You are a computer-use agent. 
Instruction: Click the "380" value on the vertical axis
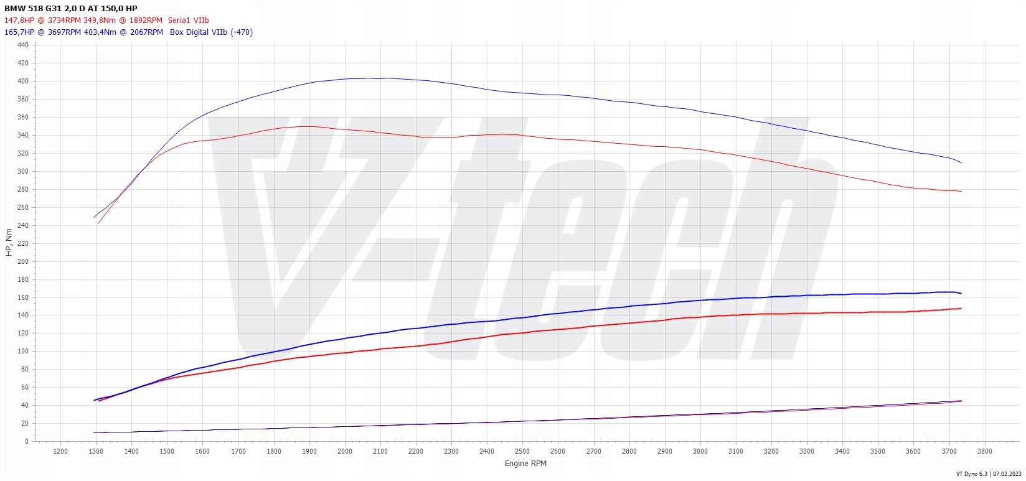(23, 100)
